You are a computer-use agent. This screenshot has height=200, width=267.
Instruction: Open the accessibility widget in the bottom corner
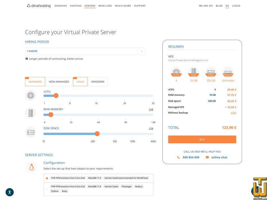10,192
